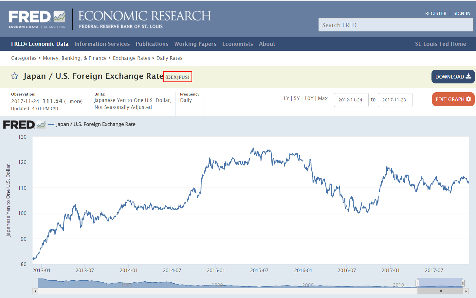
Task: Show the Max time range
Action: pos(323,98)
